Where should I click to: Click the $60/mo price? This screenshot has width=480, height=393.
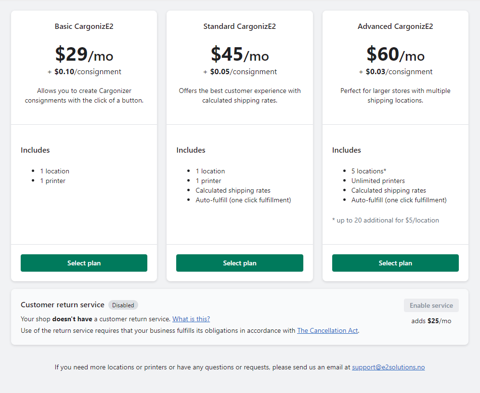[395, 54]
